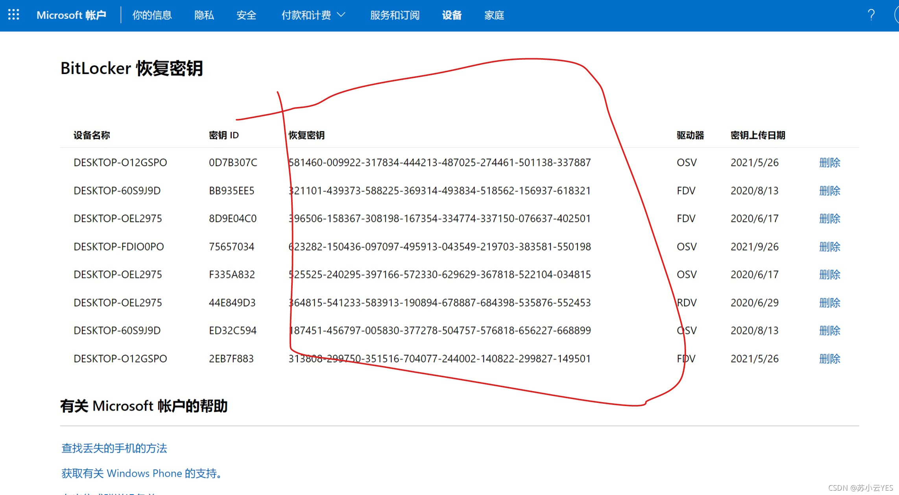Screen dimensions: 899x495
Task: Delete the key with ID F335A832
Action: pos(829,275)
